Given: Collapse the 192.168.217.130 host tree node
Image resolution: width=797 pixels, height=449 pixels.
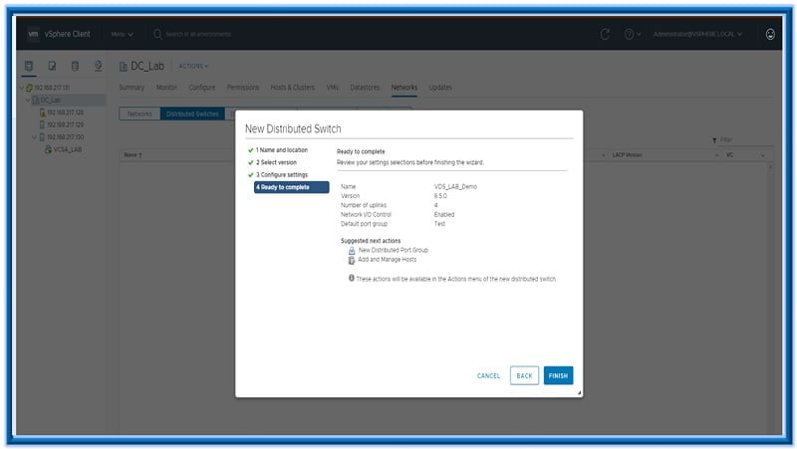Looking at the screenshot, I should click(32, 137).
